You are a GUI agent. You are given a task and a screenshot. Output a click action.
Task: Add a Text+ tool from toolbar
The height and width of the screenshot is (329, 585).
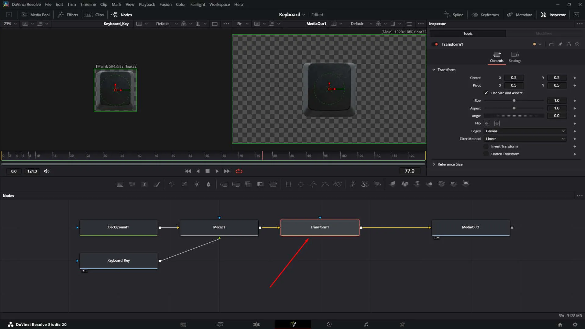click(x=144, y=184)
